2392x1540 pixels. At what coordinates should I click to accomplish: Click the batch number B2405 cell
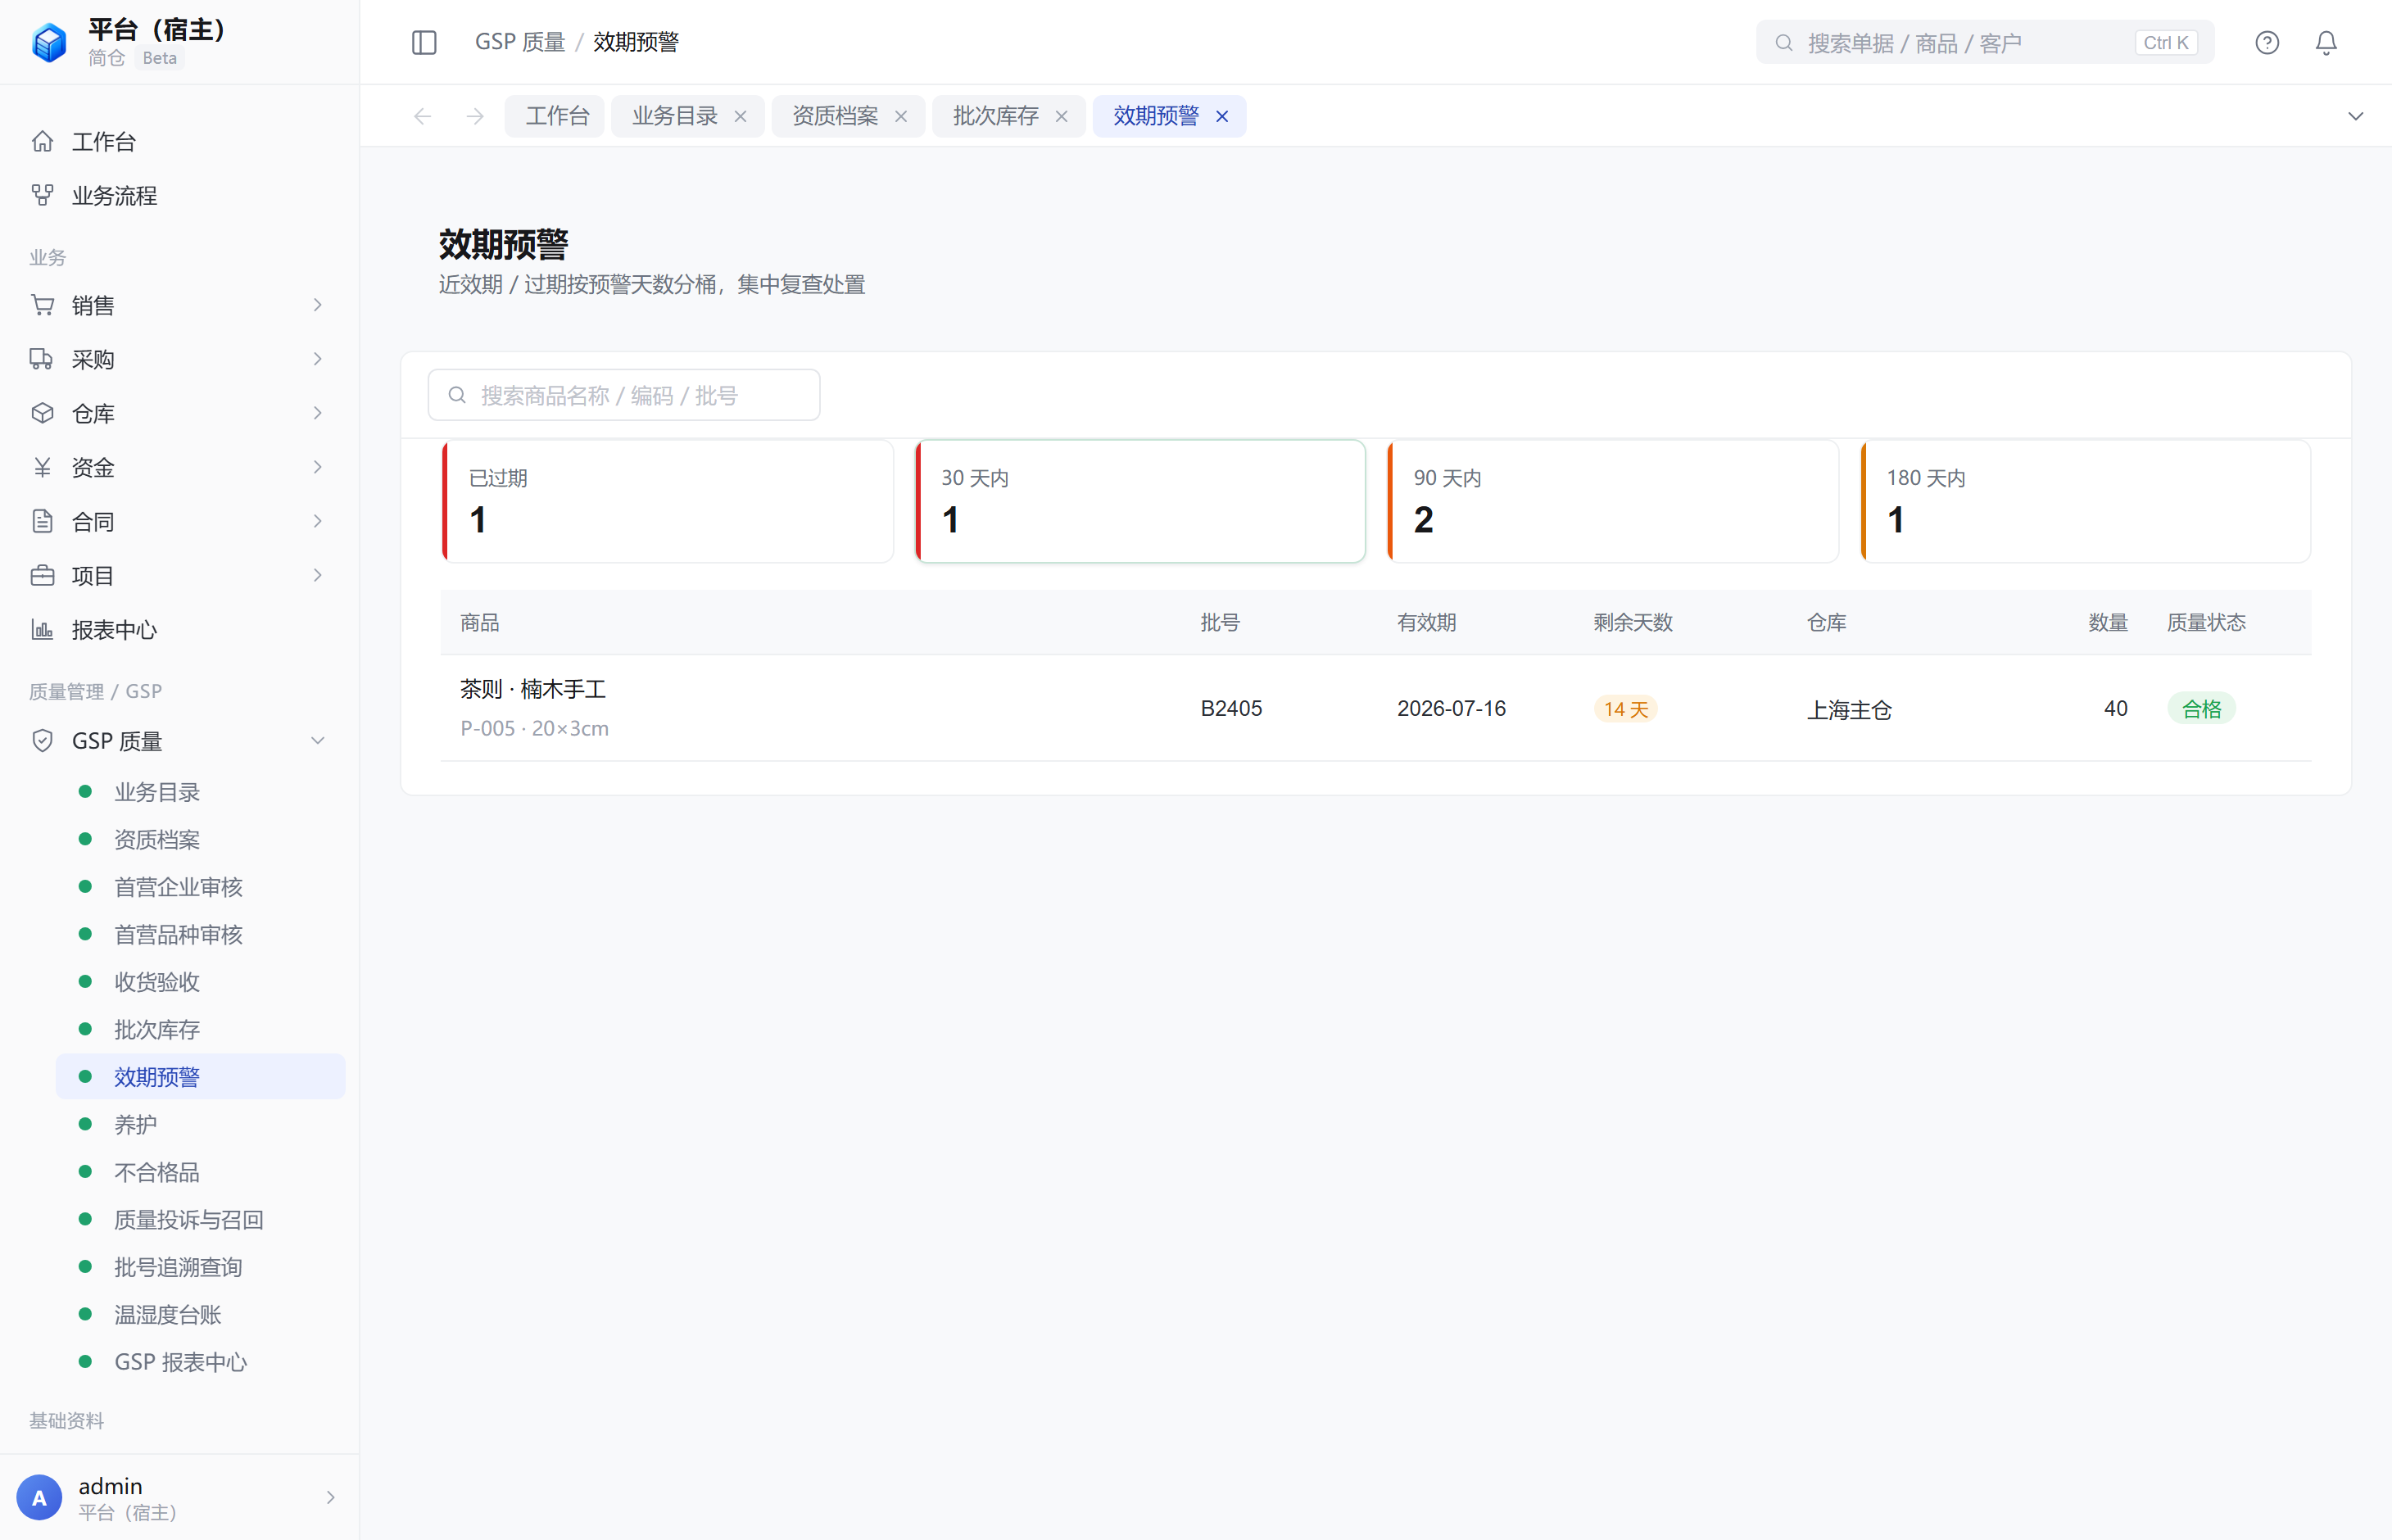[1231, 708]
